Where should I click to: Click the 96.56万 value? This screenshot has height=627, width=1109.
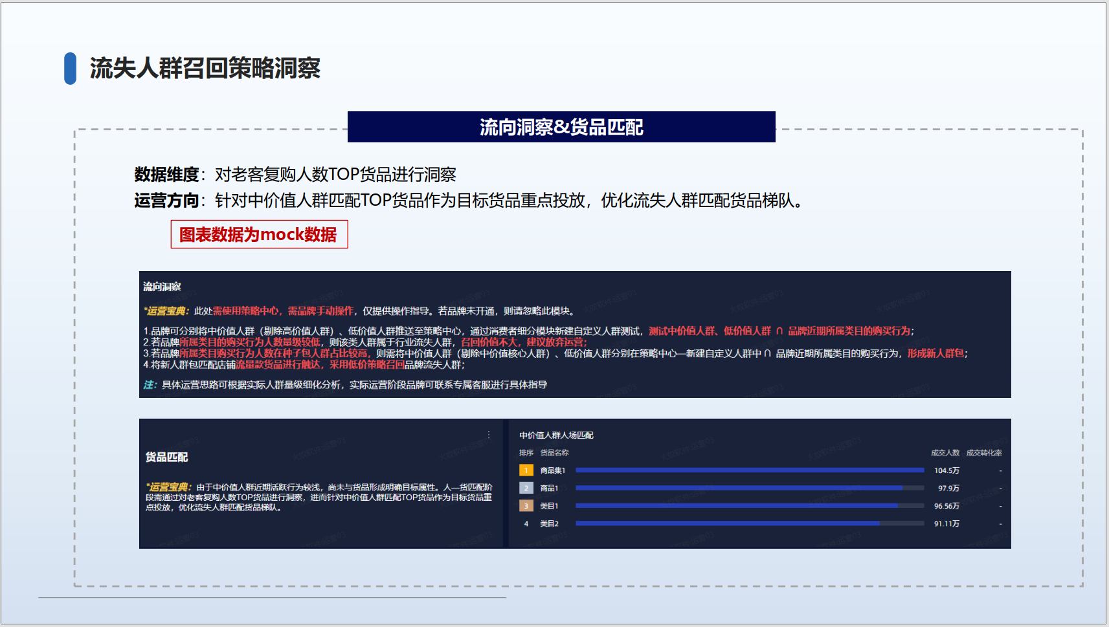947,506
